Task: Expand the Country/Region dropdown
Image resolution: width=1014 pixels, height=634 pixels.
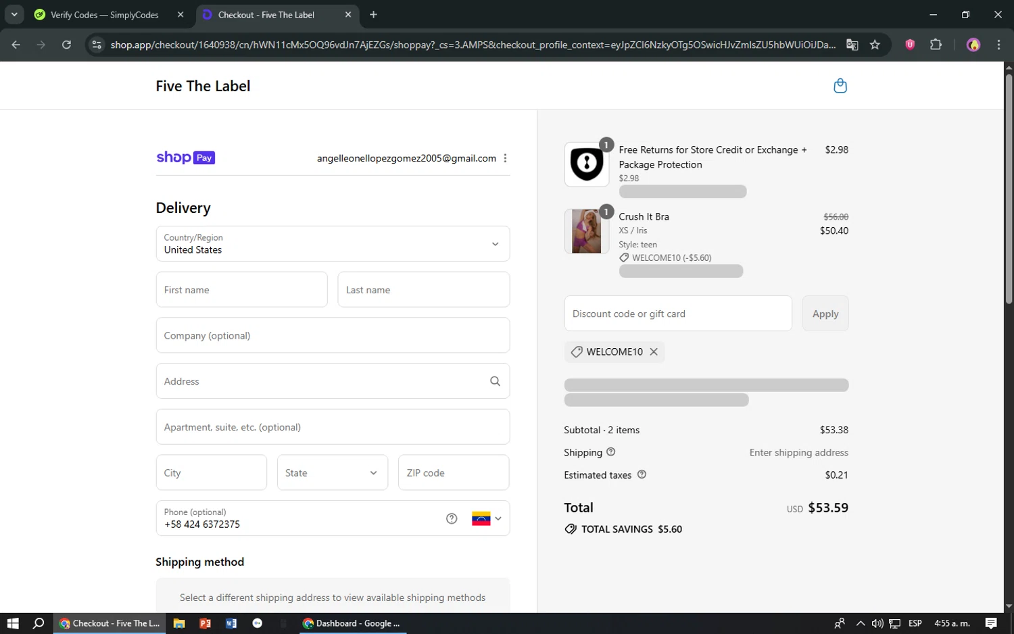Action: [333, 243]
